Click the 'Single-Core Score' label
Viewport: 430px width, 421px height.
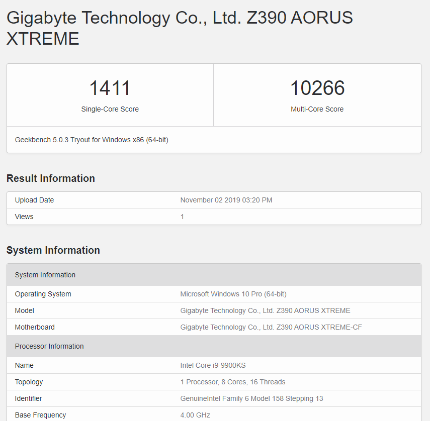[x=110, y=109]
